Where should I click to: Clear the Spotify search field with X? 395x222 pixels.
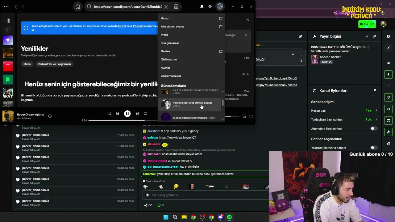[166, 6]
